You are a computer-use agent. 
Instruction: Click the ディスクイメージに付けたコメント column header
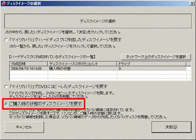(x=82, y=64)
